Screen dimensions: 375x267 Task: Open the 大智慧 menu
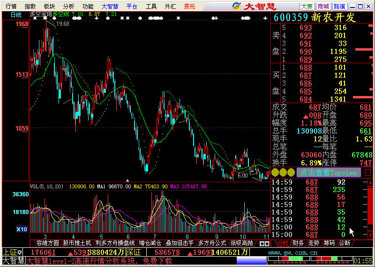pos(110,7)
